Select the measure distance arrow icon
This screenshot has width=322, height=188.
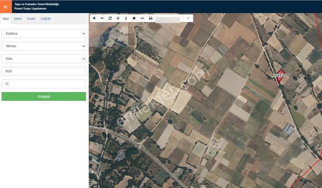tap(142, 18)
